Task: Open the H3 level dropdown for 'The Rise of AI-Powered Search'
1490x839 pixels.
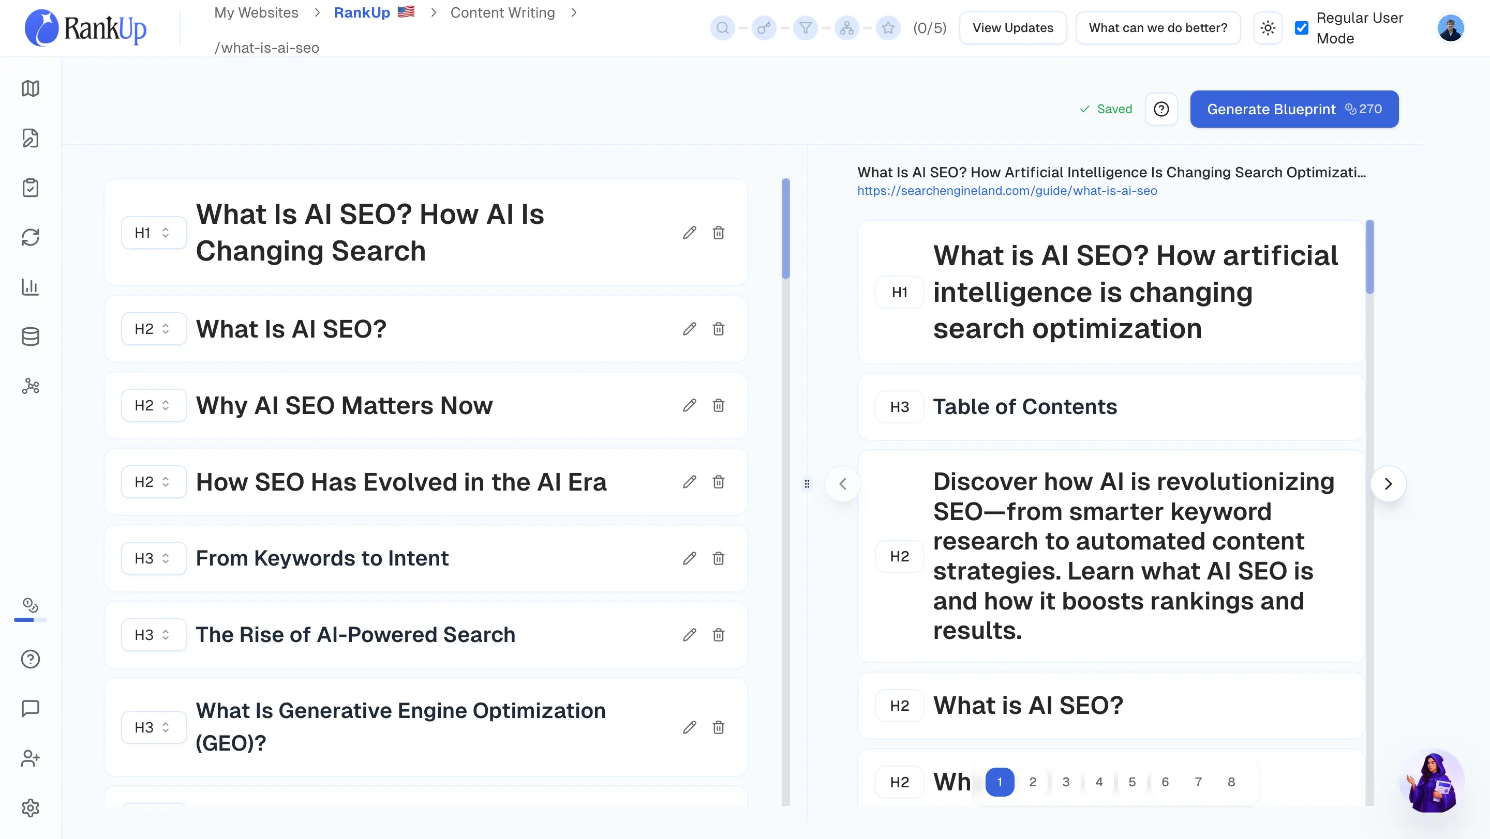Action: click(x=153, y=634)
